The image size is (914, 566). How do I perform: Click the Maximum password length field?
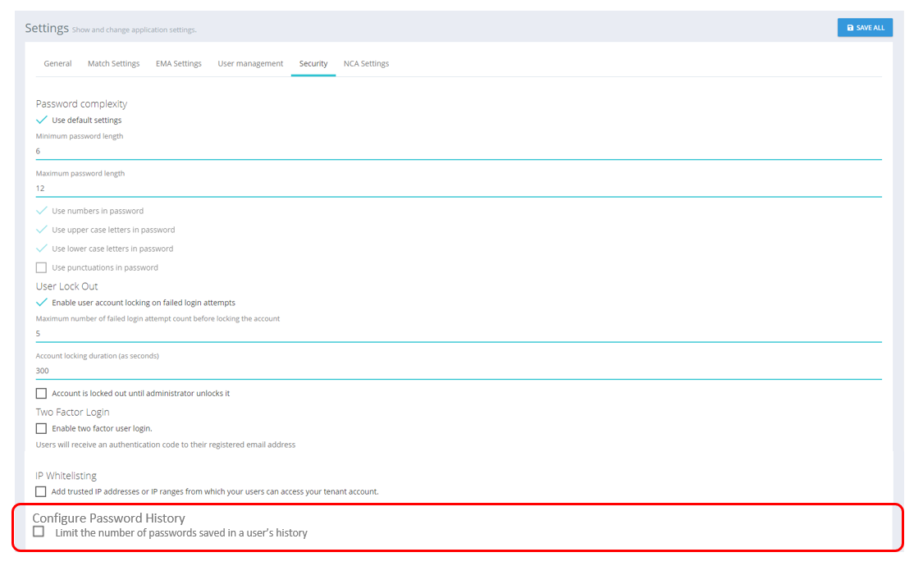tap(458, 188)
